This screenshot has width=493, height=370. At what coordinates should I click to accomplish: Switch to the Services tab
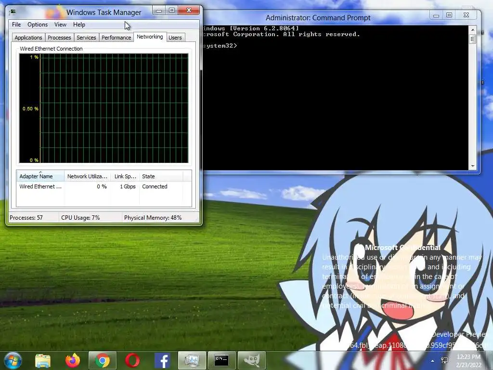tap(86, 38)
